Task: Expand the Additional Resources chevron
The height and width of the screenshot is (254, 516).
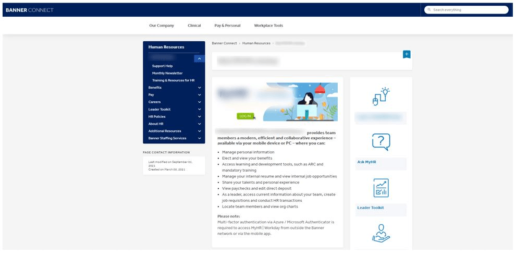Action: pos(200,131)
